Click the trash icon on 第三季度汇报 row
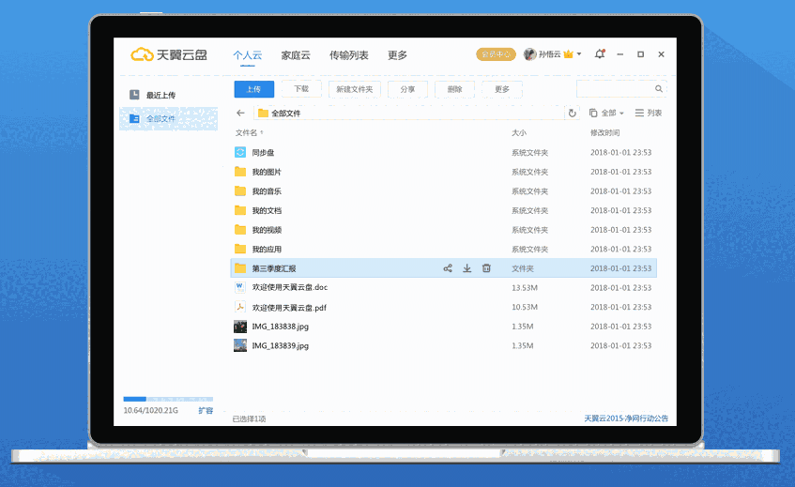795x487 pixels. (x=486, y=268)
